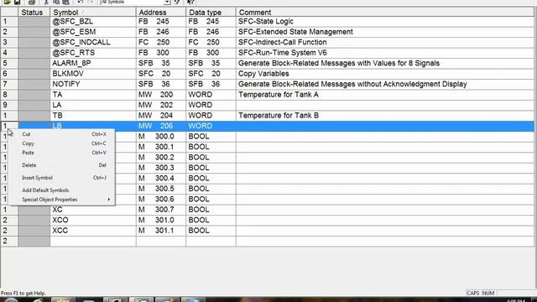Choose Add Default Symbols from context menu
This screenshot has height=302, width=537.
(x=61, y=190)
